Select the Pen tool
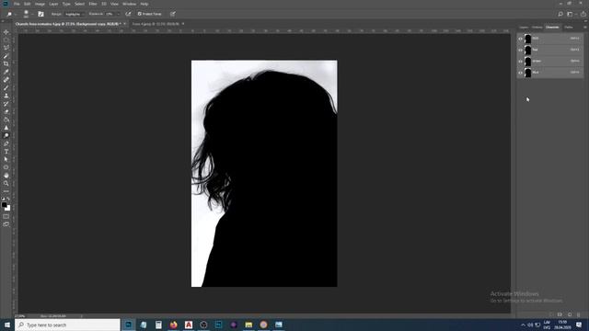 [6, 143]
